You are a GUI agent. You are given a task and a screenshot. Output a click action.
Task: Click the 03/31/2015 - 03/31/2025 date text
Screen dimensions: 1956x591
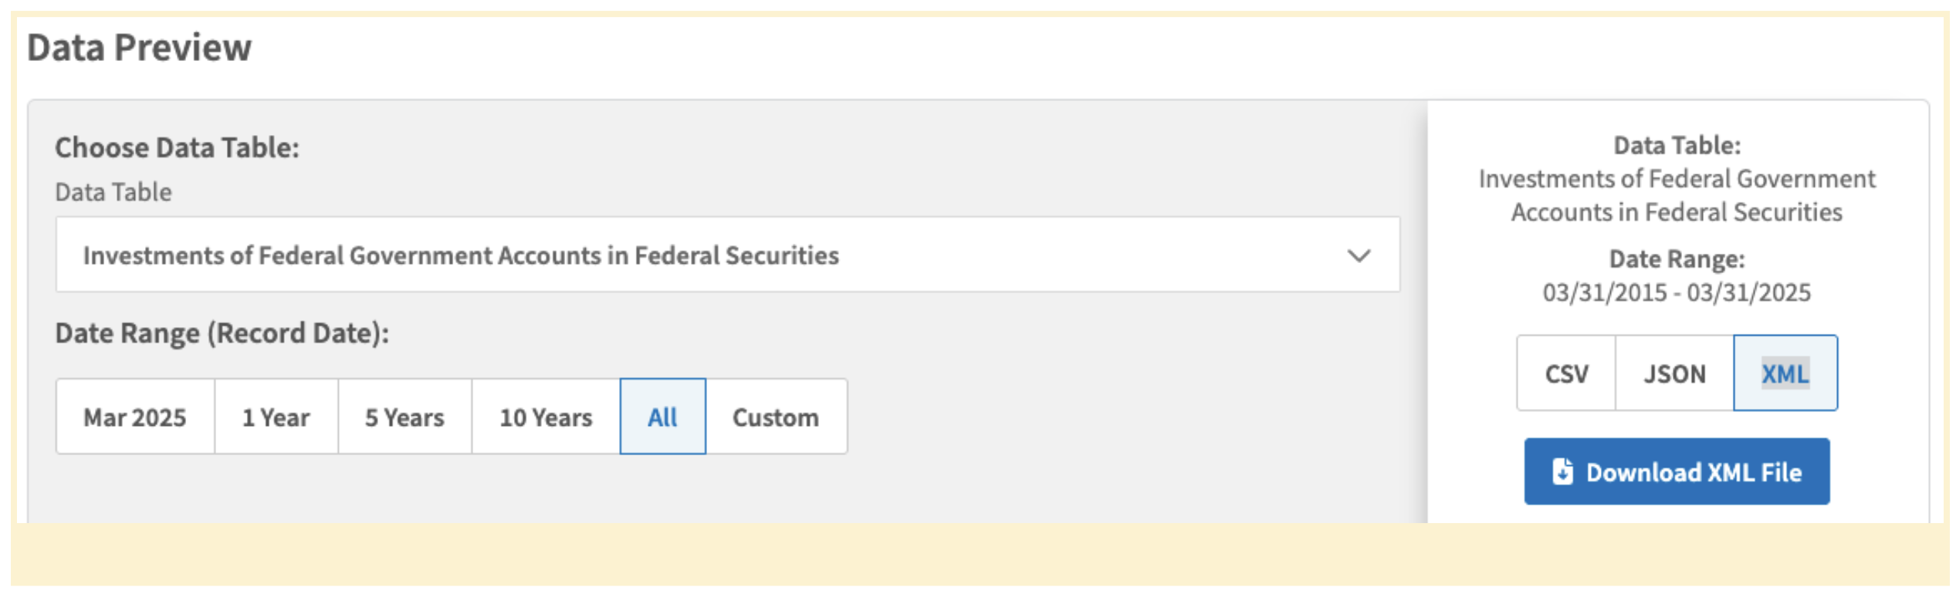(1676, 293)
